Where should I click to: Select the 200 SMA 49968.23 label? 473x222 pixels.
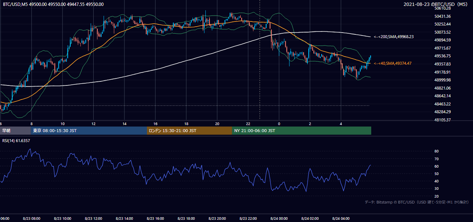tap(394, 37)
